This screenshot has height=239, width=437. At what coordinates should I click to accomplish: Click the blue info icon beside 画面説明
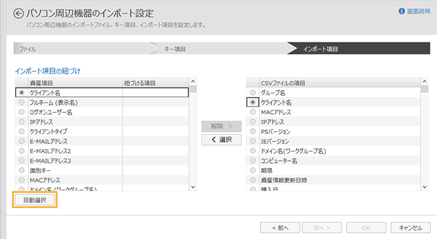click(402, 11)
